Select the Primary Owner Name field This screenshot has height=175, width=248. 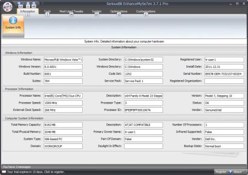click(x=143, y=132)
